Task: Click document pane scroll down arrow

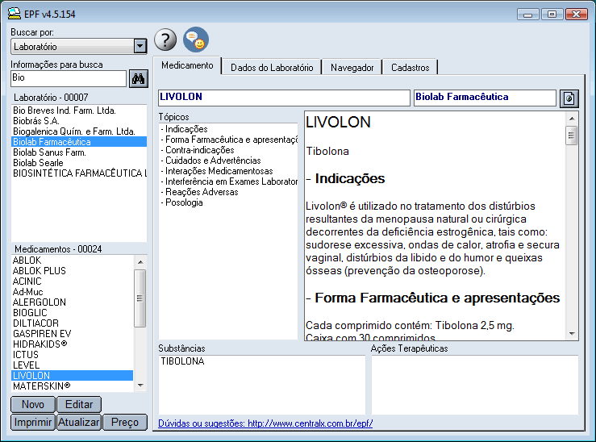Action: point(572,333)
